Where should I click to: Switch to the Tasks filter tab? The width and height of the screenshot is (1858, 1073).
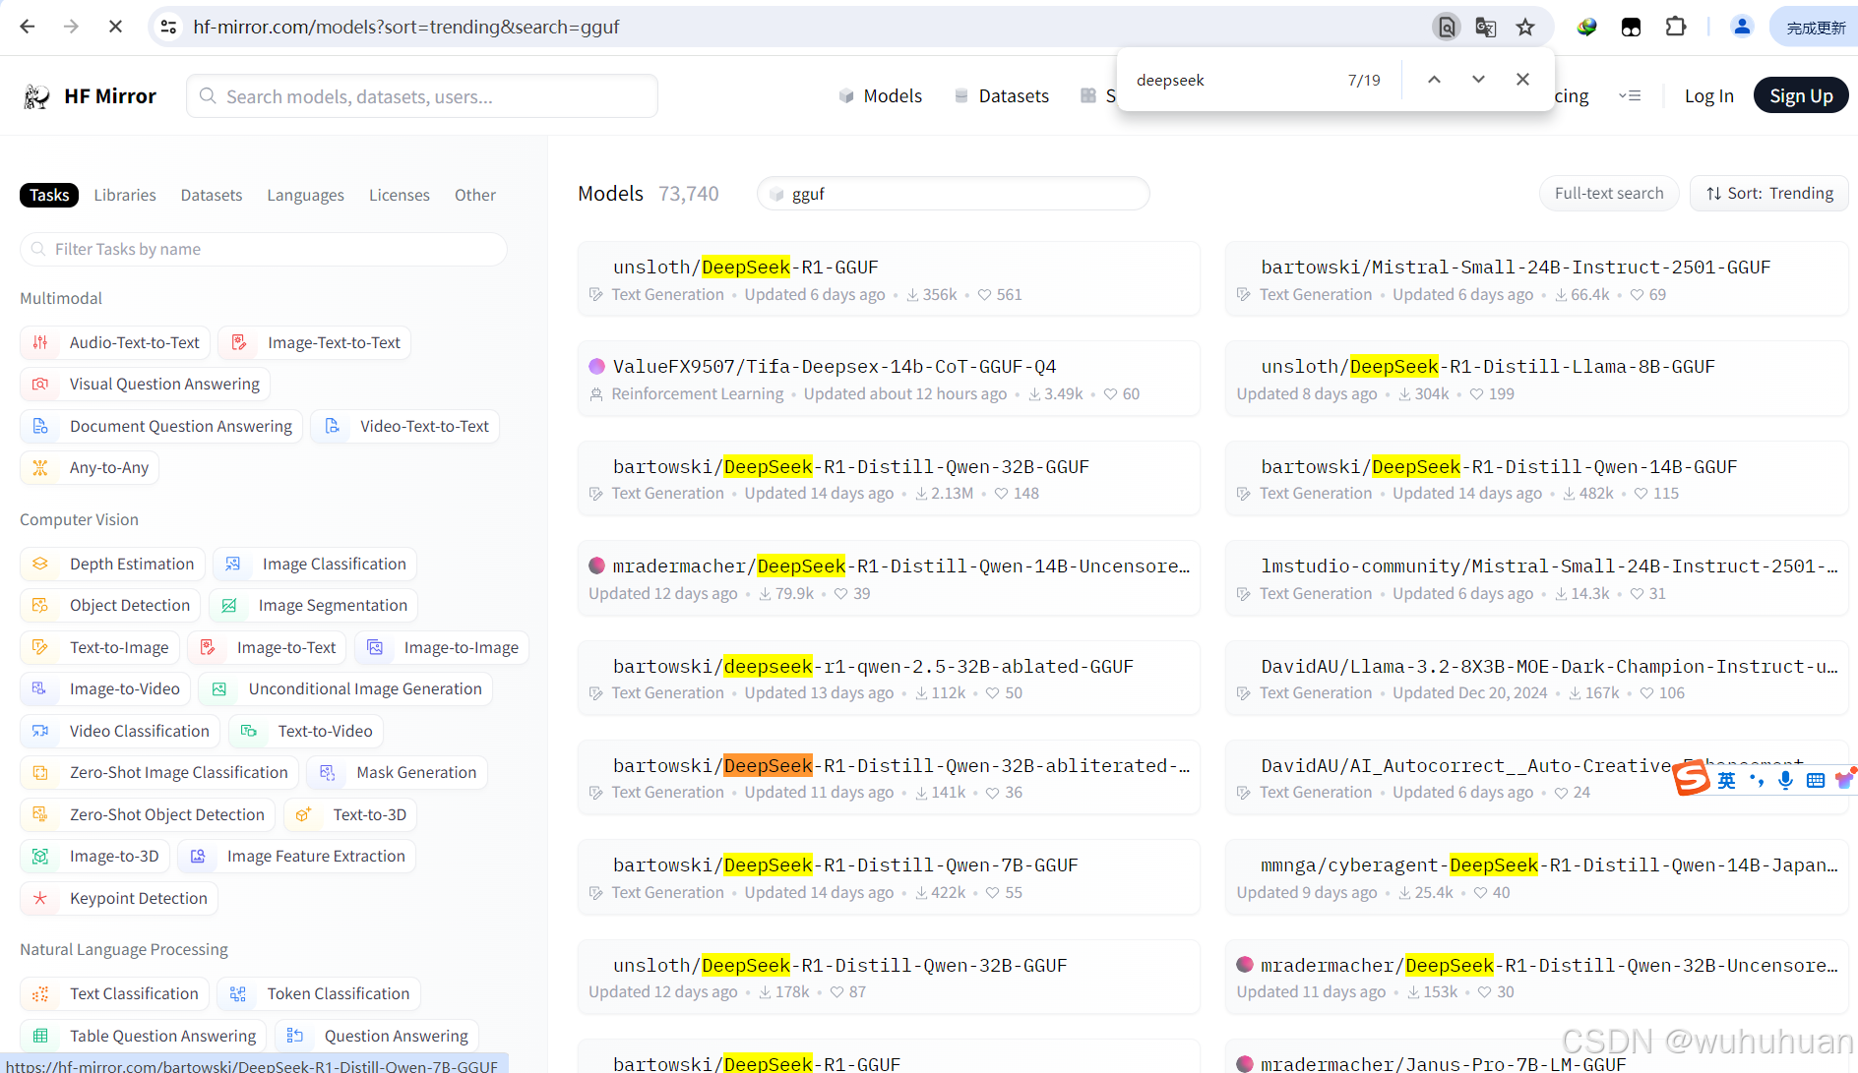[49, 195]
